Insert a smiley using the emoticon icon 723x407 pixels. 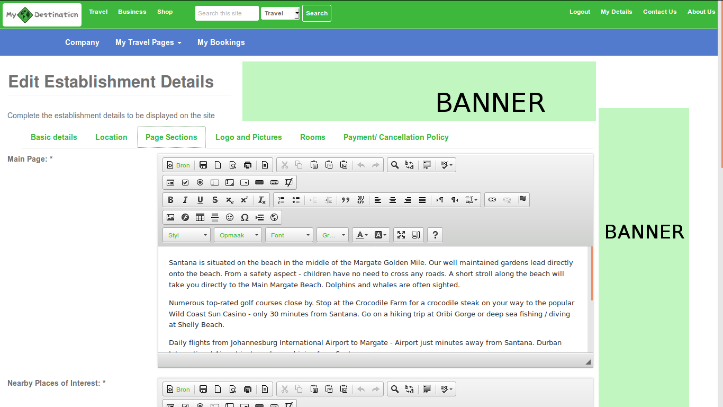point(230,217)
